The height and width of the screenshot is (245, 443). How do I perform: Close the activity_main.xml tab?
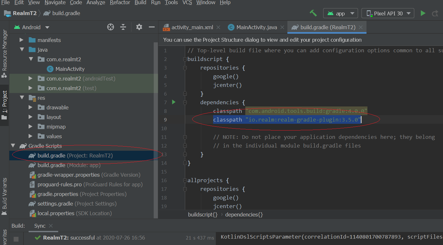pyautogui.click(x=218, y=27)
